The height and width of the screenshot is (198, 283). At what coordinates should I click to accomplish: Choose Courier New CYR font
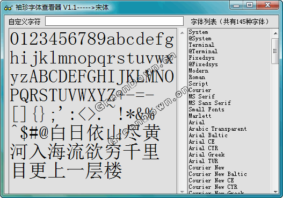click(213, 187)
